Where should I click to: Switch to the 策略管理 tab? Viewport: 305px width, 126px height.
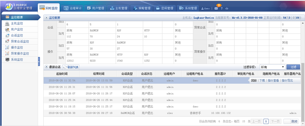(142, 8)
